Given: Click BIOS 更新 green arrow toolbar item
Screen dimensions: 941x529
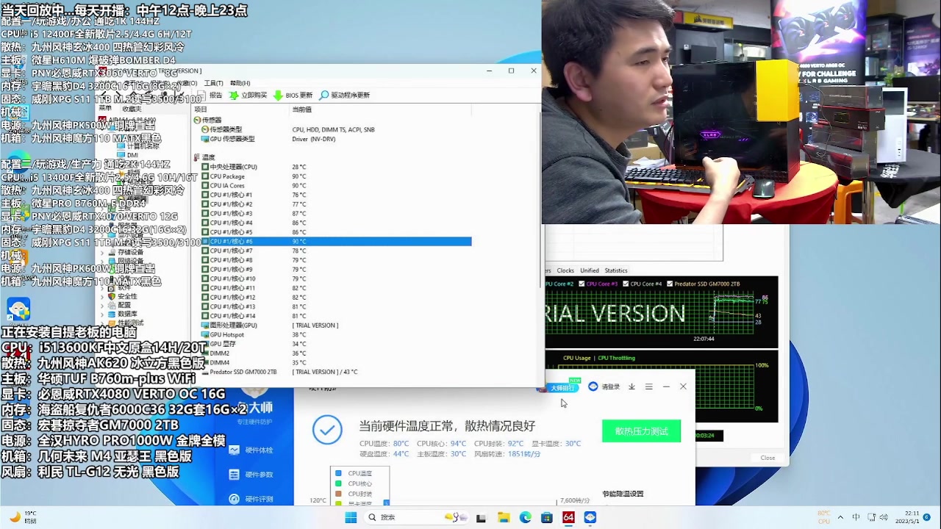Looking at the screenshot, I should [x=293, y=96].
